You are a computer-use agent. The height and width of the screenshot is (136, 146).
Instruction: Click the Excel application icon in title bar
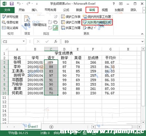pos(5,4)
